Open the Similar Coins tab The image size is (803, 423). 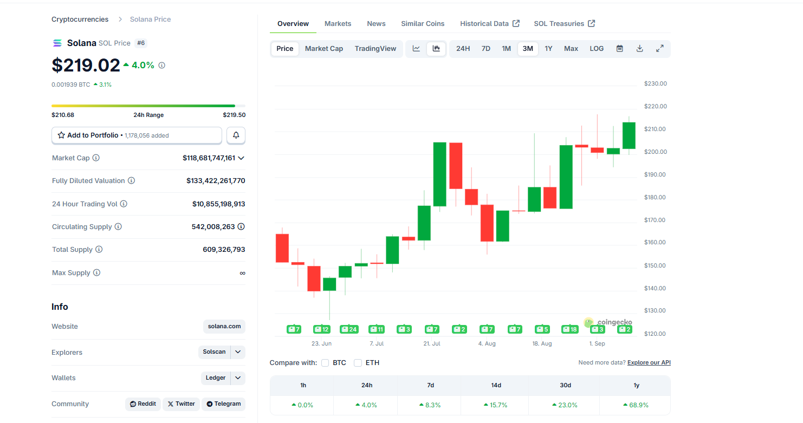click(x=423, y=24)
